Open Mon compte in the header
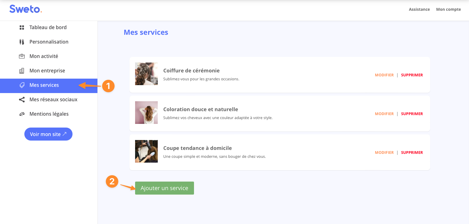469x224 pixels. coord(448,9)
